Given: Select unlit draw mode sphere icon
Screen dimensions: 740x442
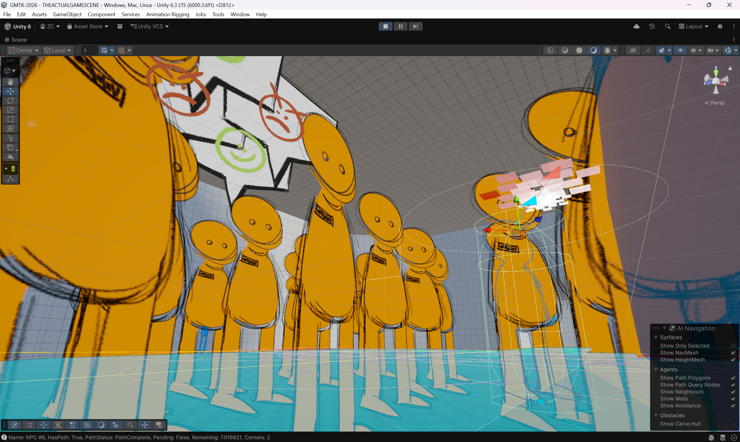Looking at the screenshot, I should [579, 50].
